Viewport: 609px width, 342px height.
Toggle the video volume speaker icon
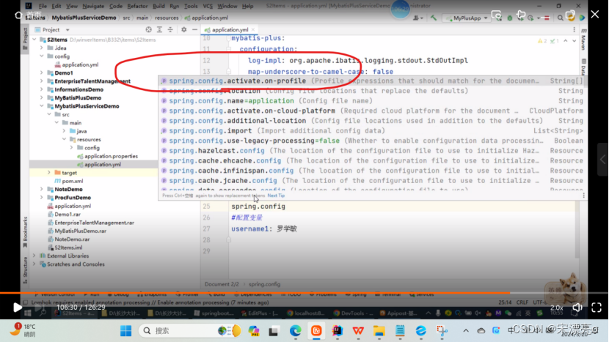[577, 308]
